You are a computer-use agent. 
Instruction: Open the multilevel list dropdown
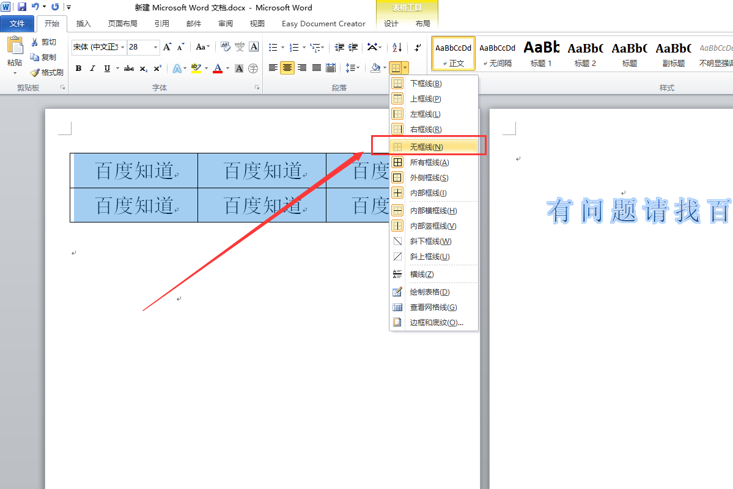coord(317,47)
